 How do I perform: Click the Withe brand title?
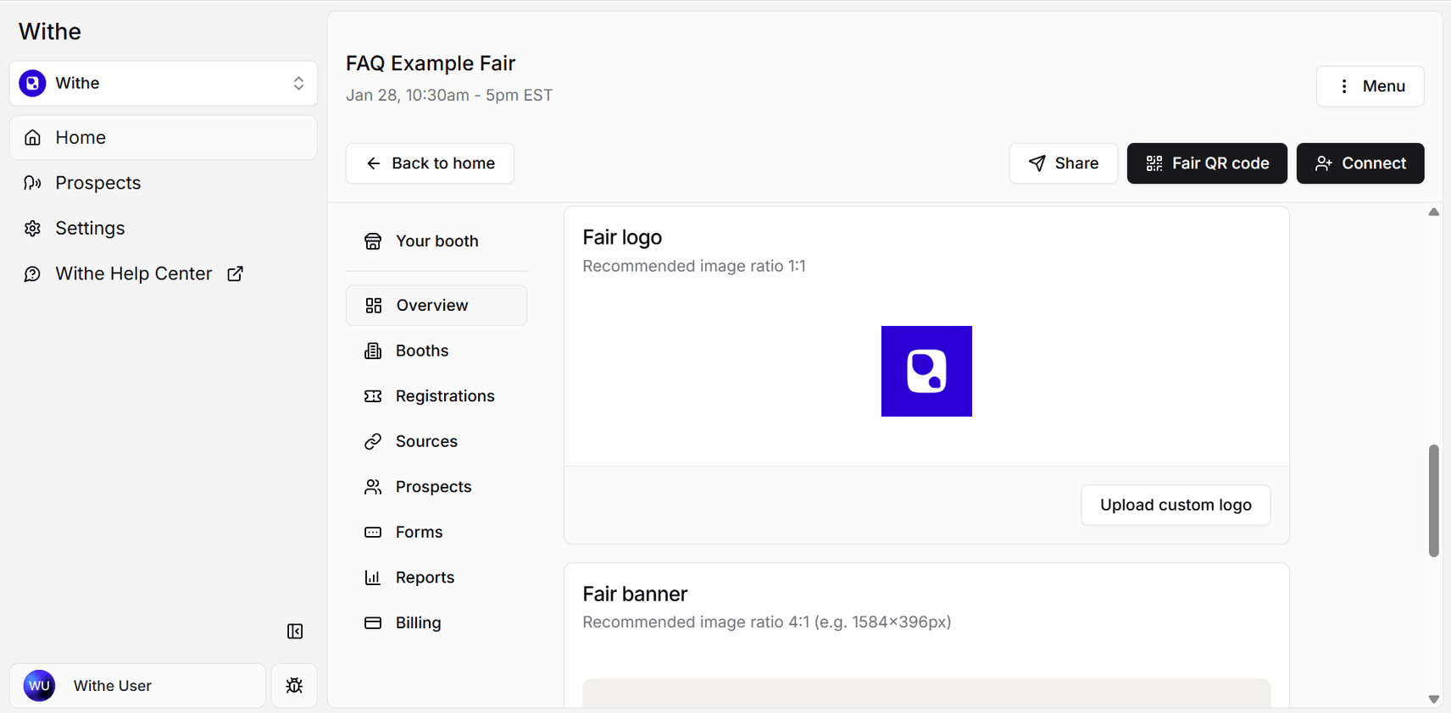(x=50, y=31)
